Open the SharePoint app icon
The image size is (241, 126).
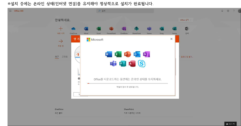(x=136, y=29)
